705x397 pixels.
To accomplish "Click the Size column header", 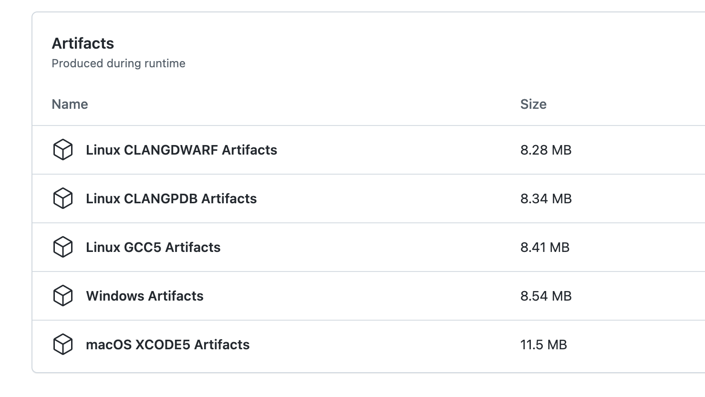I will [533, 104].
